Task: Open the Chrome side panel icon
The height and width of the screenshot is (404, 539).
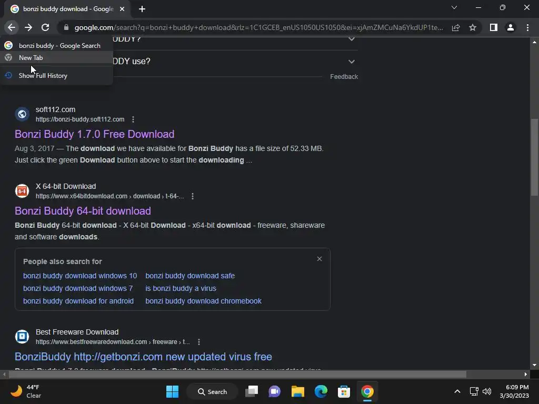Action: 494,27
